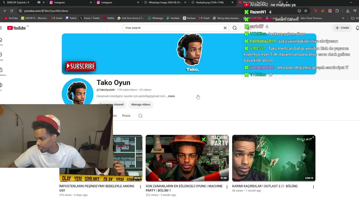The width and height of the screenshot is (359, 202).
Task: Open the Extensions puzzle-piece menu
Action: (337, 11)
